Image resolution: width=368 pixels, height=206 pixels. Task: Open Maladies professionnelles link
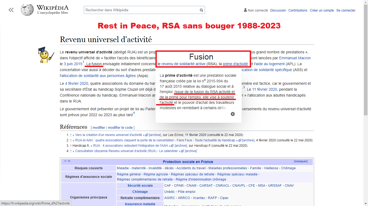click(x=228, y=168)
